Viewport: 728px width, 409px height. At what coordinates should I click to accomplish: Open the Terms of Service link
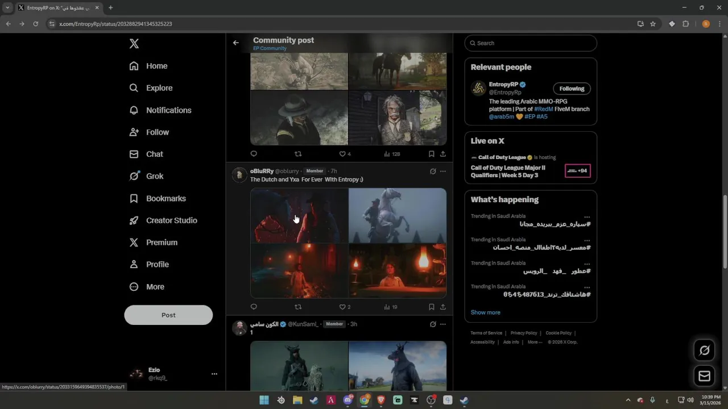click(486, 333)
